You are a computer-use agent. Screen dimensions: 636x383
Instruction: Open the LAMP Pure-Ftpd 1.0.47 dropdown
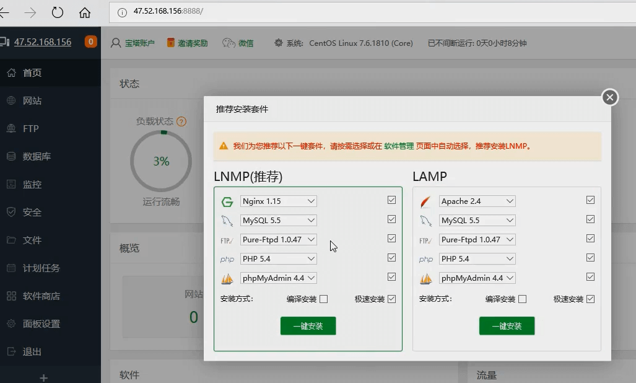477,240
